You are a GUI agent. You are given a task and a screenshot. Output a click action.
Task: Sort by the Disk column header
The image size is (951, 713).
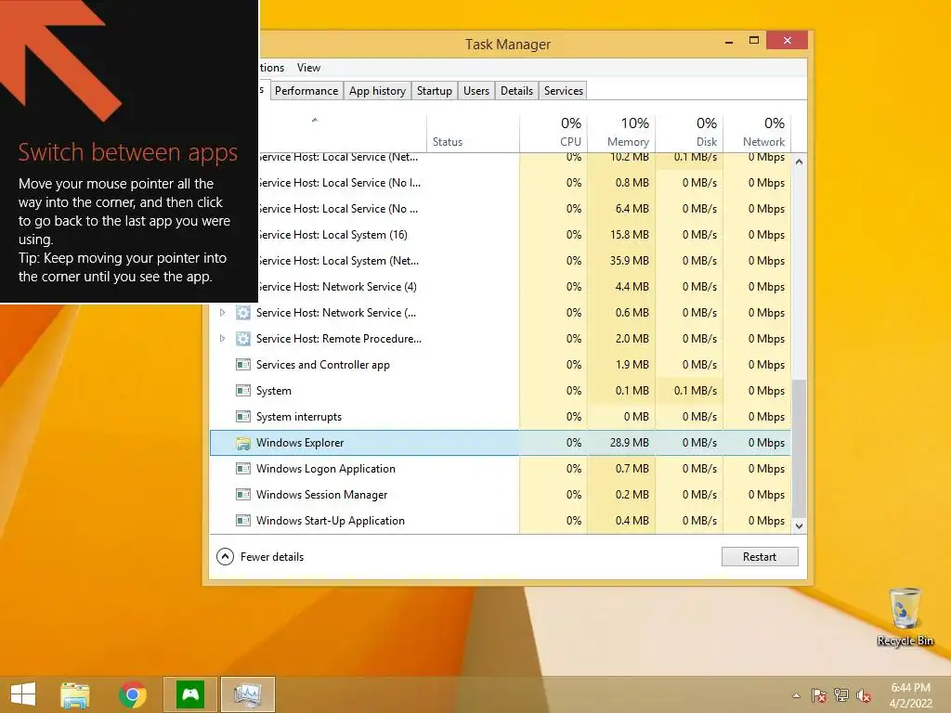coord(689,133)
